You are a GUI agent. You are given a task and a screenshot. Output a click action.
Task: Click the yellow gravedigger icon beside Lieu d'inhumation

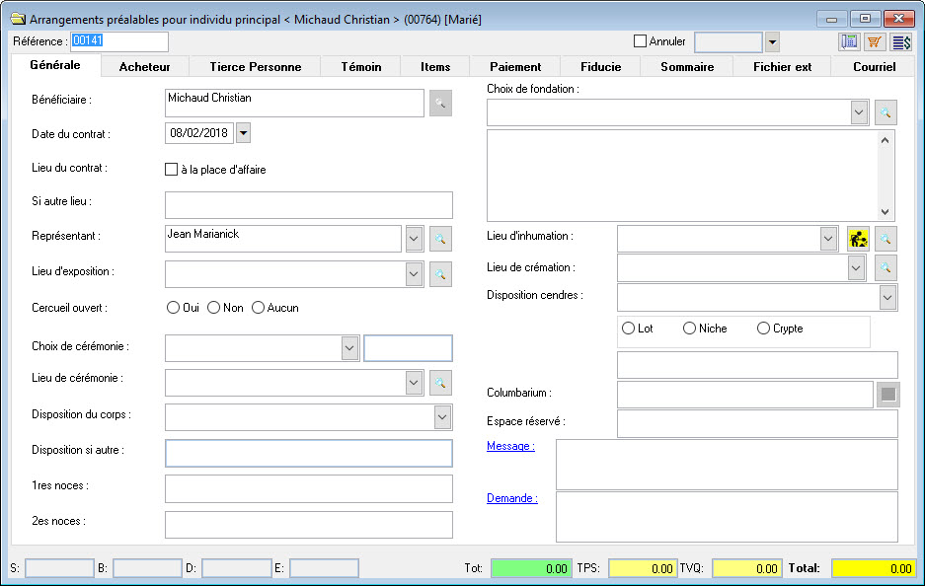[x=859, y=238]
